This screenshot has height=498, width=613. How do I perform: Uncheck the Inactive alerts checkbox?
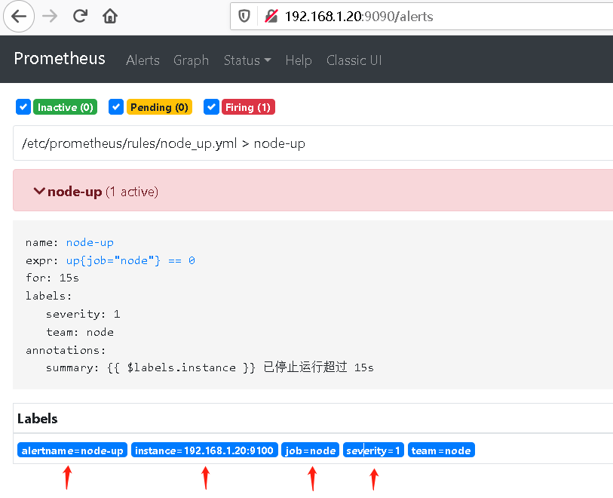tap(23, 107)
